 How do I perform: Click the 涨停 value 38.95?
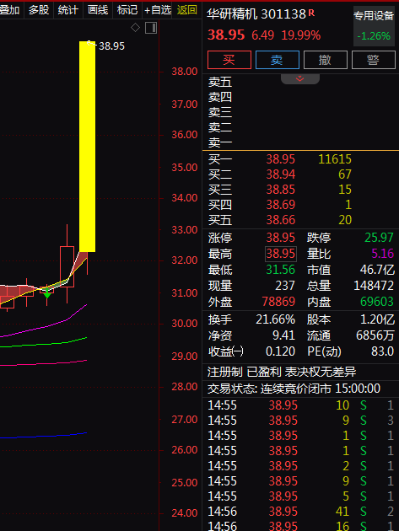[280, 238]
